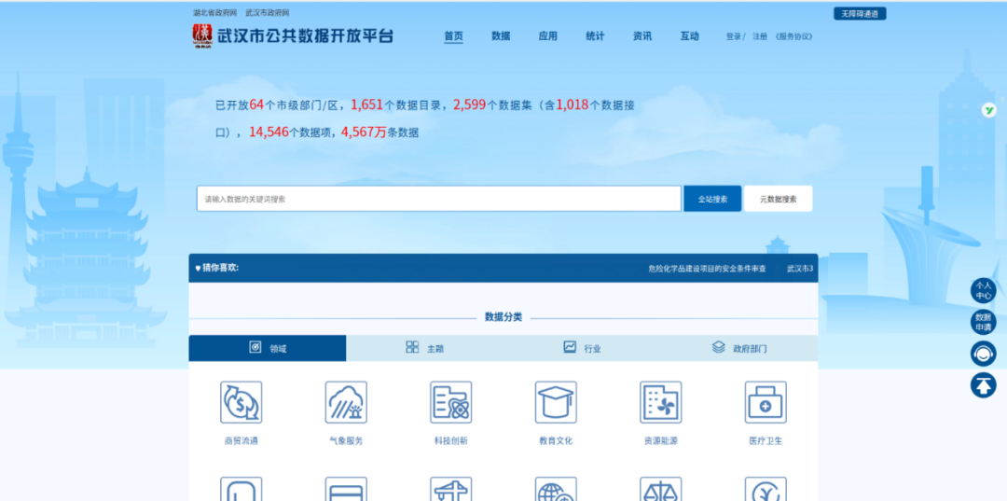Click the platform logo at top left

pyautogui.click(x=202, y=35)
